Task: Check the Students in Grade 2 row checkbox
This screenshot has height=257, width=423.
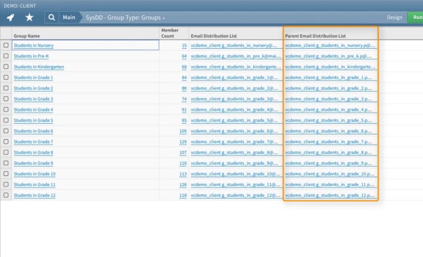Action: (6, 88)
